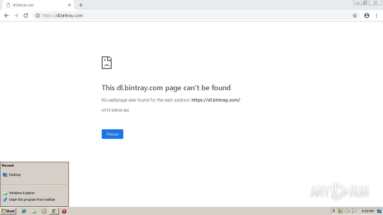
Task: Open the volume speaker tray icon
Action: point(347,211)
